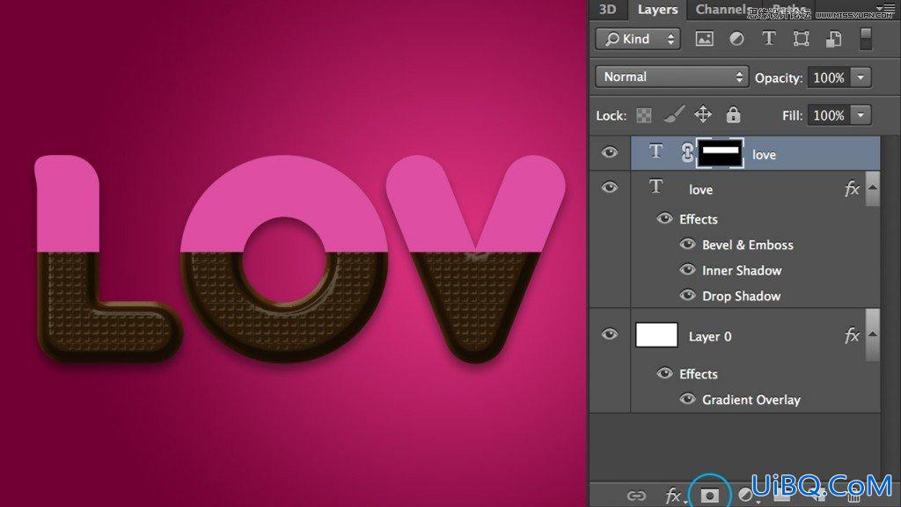The width and height of the screenshot is (901, 507).
Task: Hide Layer 0 visibility eye
Action: tap(610, 334)
